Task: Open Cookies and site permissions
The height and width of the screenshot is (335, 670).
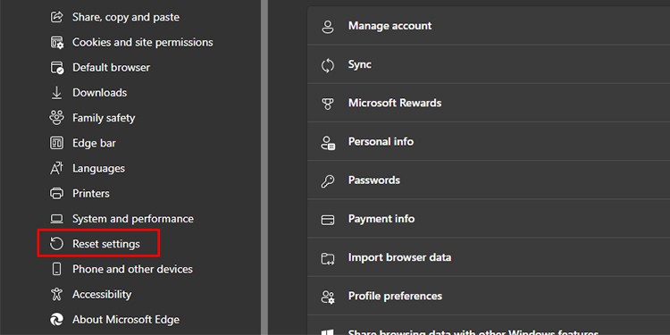Action: coord(143,42)
